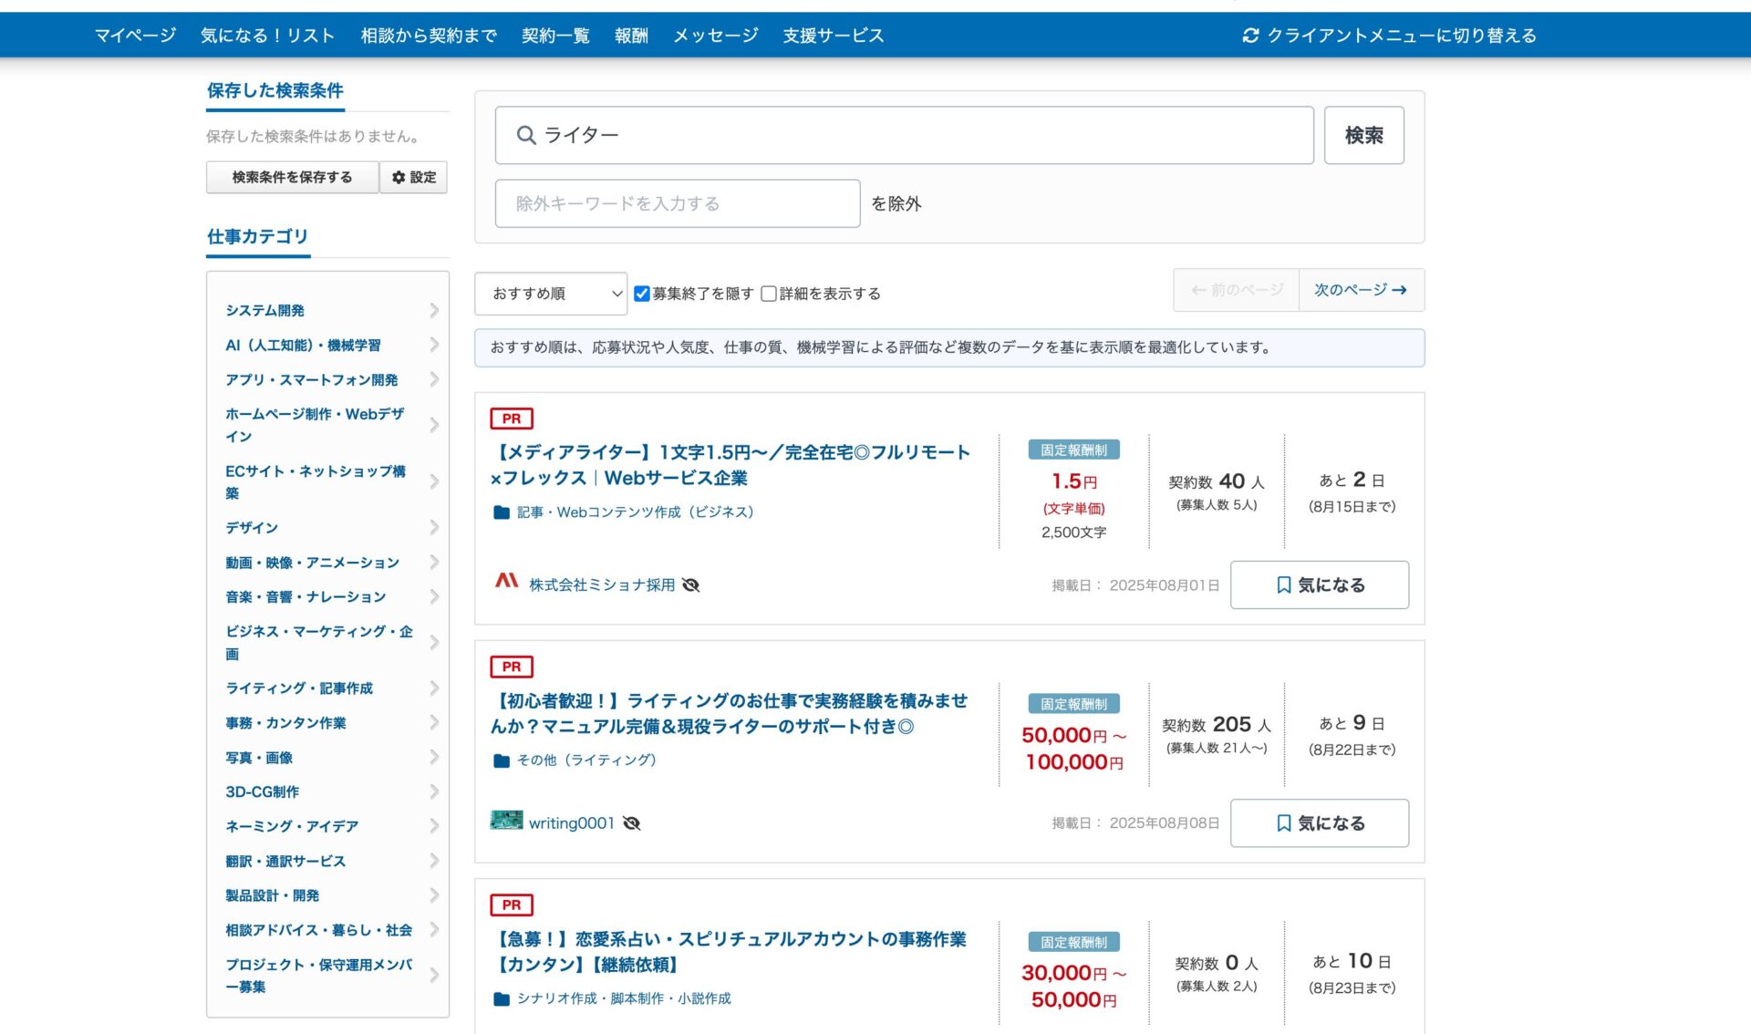This screenshot has width=1751, height=1034.
Task: Click the magnifier icon in the search field
Action: click(x=527, y=134)
